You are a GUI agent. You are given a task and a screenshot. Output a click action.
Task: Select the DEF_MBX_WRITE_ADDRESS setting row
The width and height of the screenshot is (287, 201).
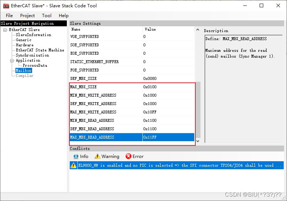pos(132,104)
